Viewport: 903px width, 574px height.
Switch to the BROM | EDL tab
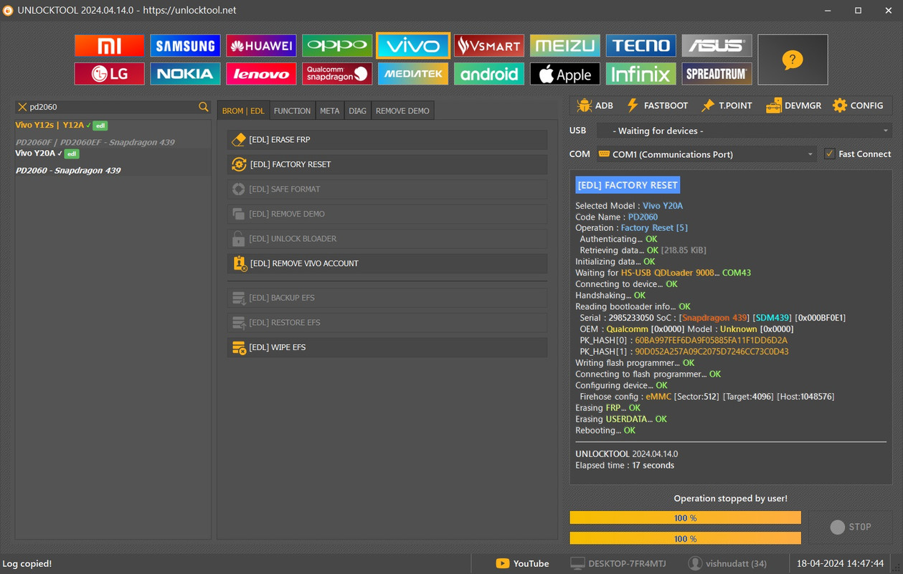point(244,111)
